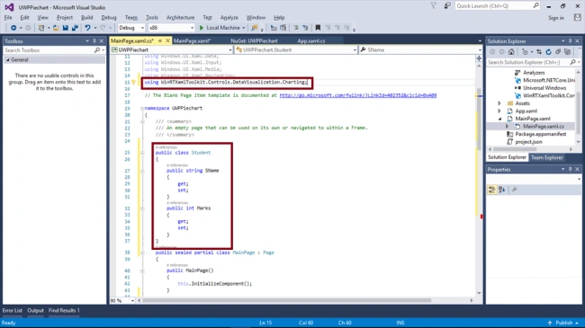The width and height of the screenshot is (585, 328).
Task: Open the Error List tab
Action: pos(13,311)
